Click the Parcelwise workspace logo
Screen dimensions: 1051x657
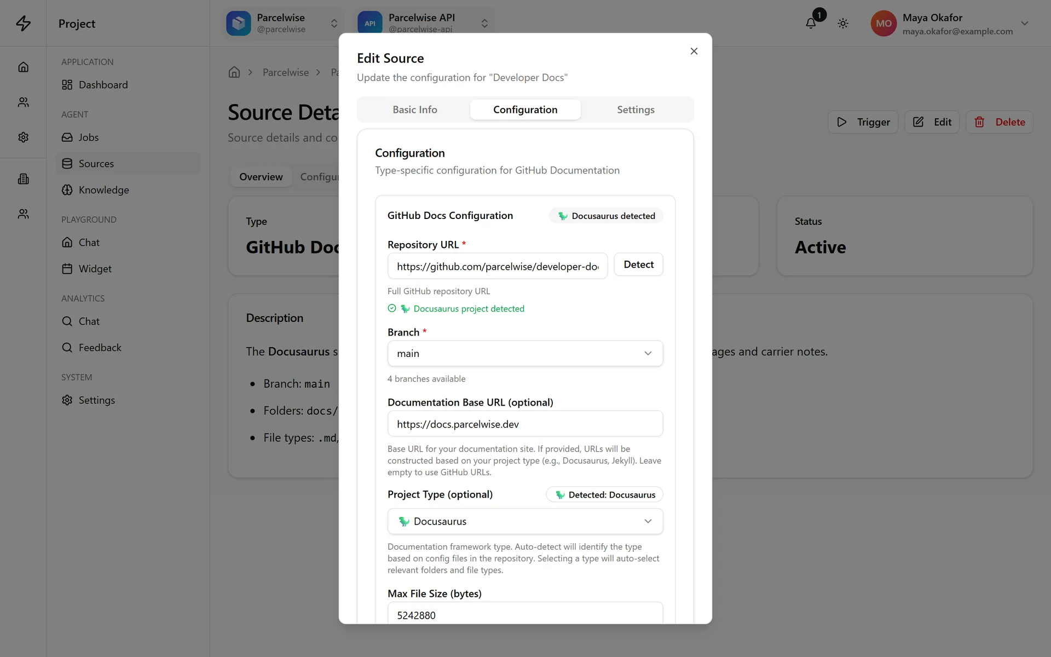click(239, 23)
